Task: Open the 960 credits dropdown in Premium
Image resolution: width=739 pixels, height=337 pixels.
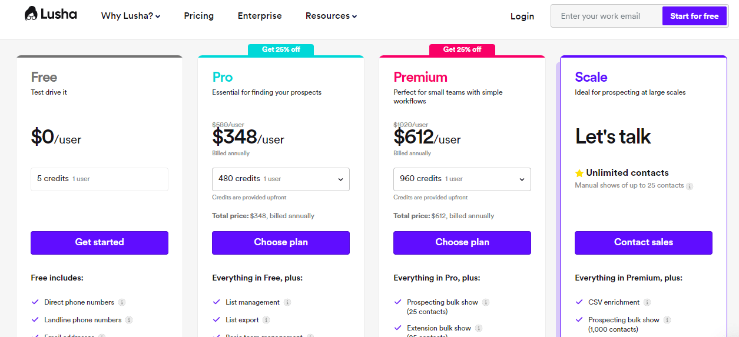Action: pos(462,179)
